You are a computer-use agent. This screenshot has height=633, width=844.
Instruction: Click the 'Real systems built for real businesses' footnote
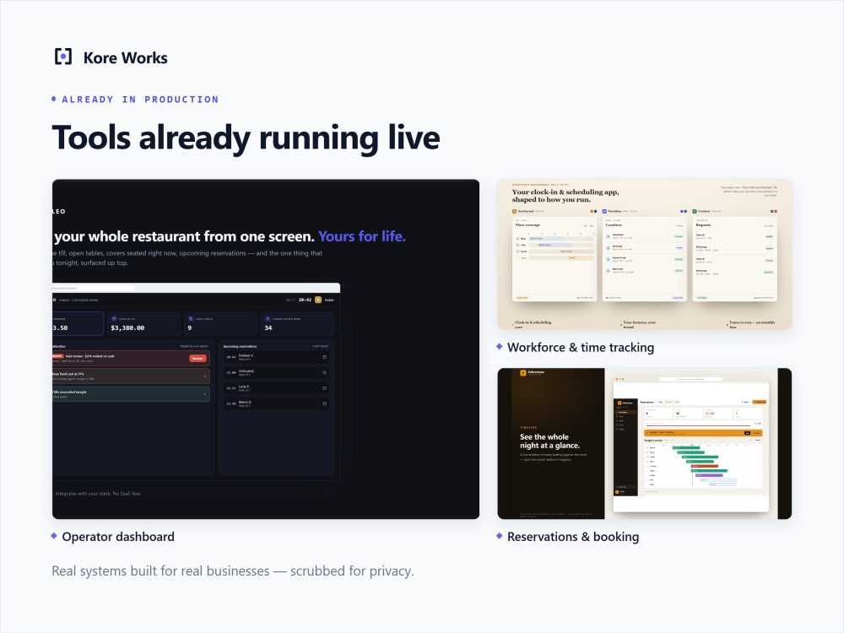click(233, 571)
